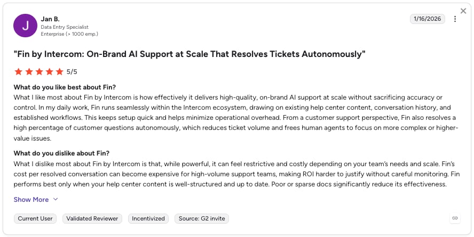This screenshot has width=474, height=237.
Task: Select the first rating star
Action: (x=19, y=72)
